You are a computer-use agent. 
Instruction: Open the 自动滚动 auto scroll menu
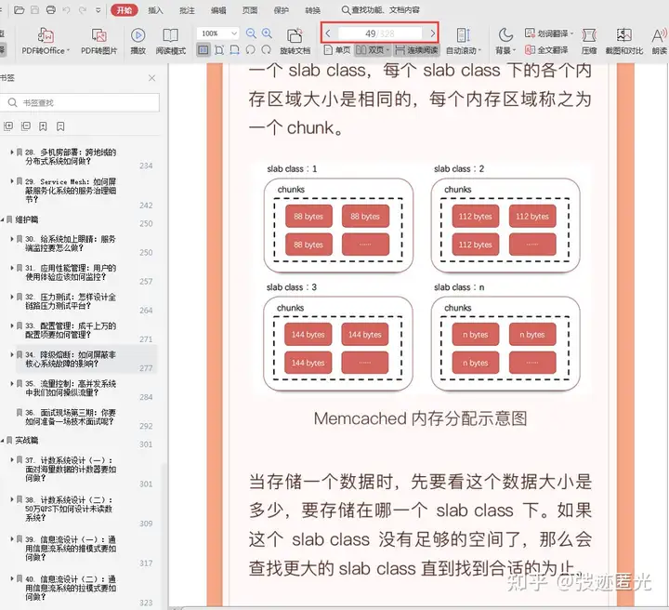coord(464,42)
